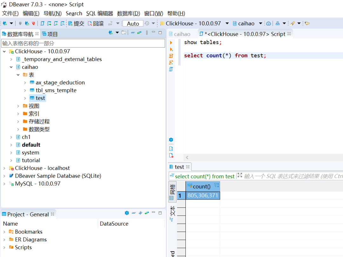
Task: Click the Show execution log icon in editor sidebar
Action: (x=171, y=155)
